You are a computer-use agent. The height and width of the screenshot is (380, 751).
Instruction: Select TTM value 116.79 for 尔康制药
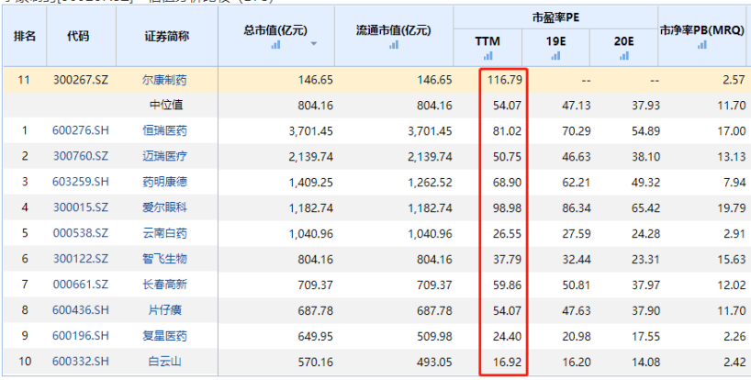(505, 80)
